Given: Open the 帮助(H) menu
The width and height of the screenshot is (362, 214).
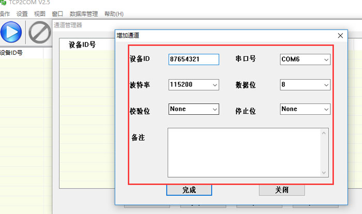Looking at the screenshot, I should pyautogui.click(x=114, y=13).
